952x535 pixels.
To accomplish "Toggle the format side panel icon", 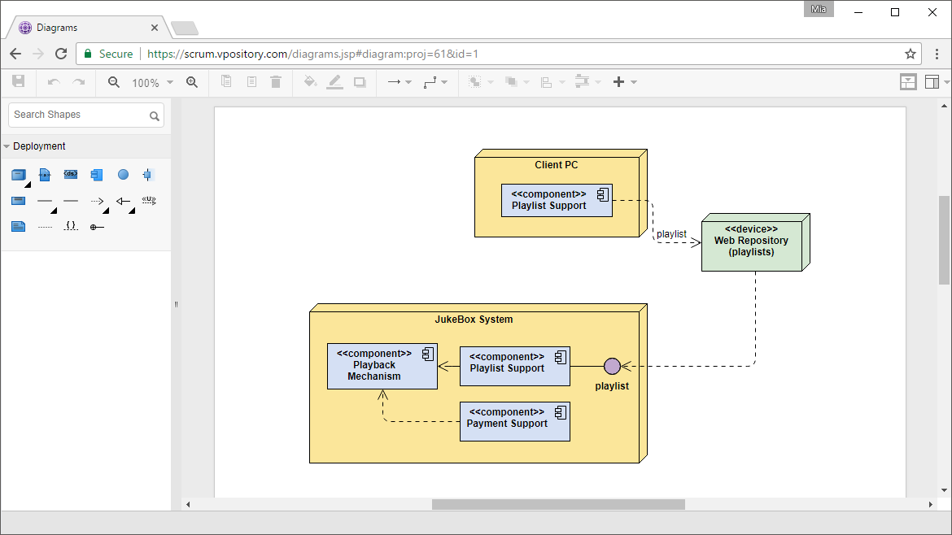I will (932, 82).
